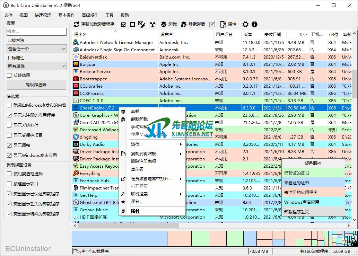Toggle the 显示系统组件 checkbox
The image size is (358, 256).
tap(9, 125)
